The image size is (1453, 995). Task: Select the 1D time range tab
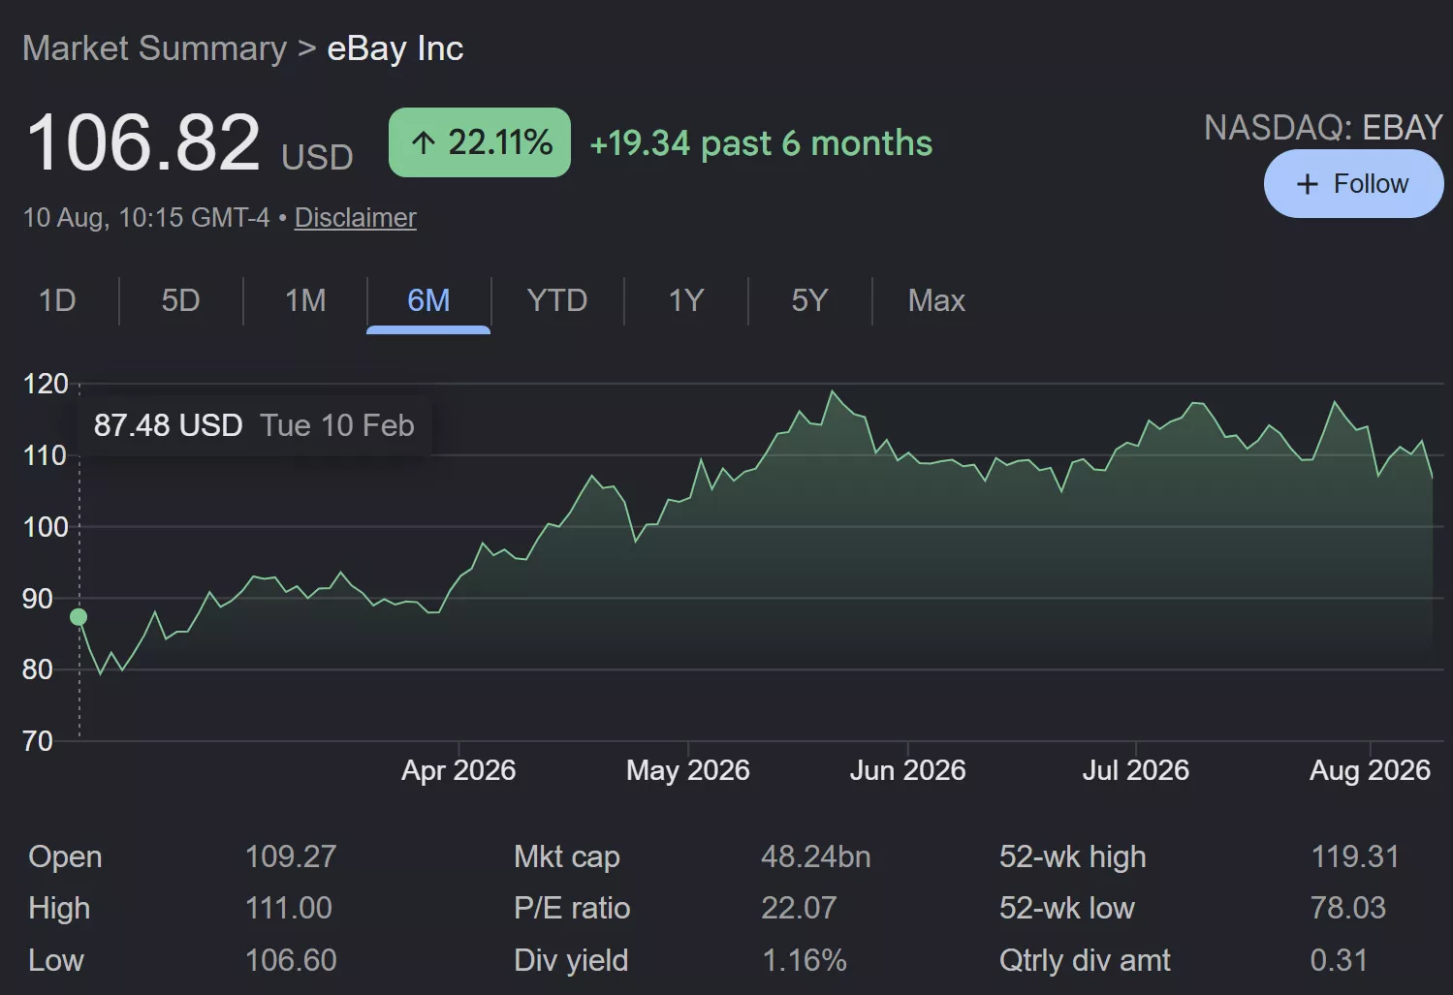[57, 300]
